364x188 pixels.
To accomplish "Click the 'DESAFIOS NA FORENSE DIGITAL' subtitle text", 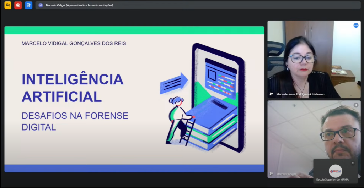I will click(x=75, y=121).
